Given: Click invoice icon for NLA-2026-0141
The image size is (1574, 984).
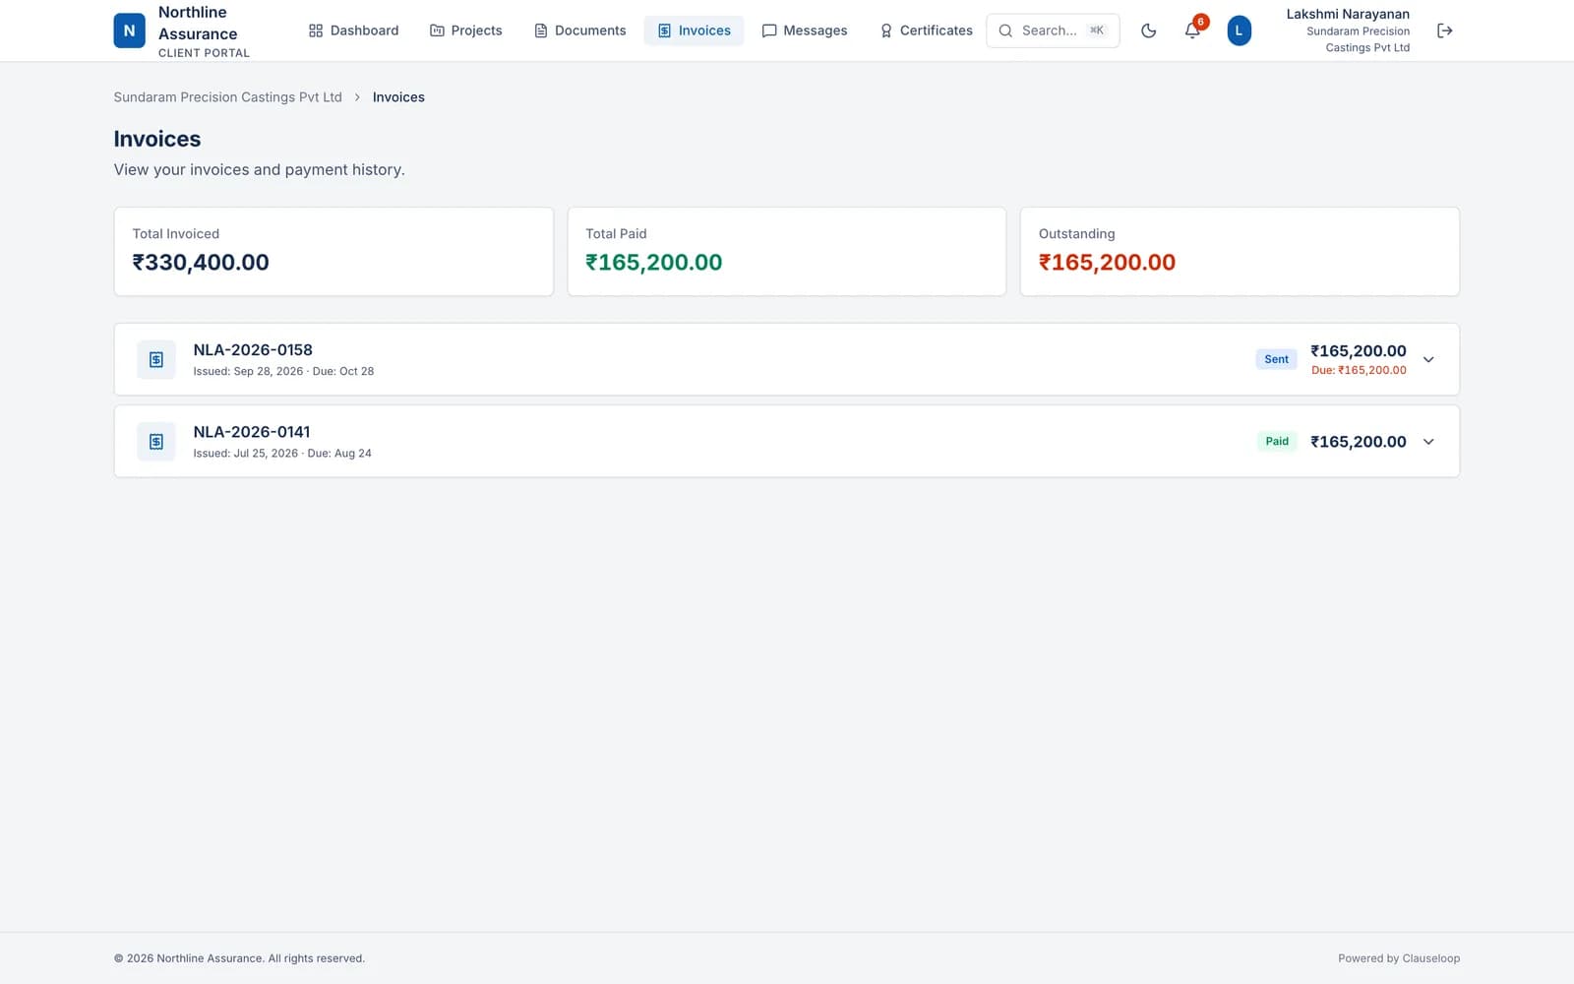Looking at the screenshot, I should [156, 442].
